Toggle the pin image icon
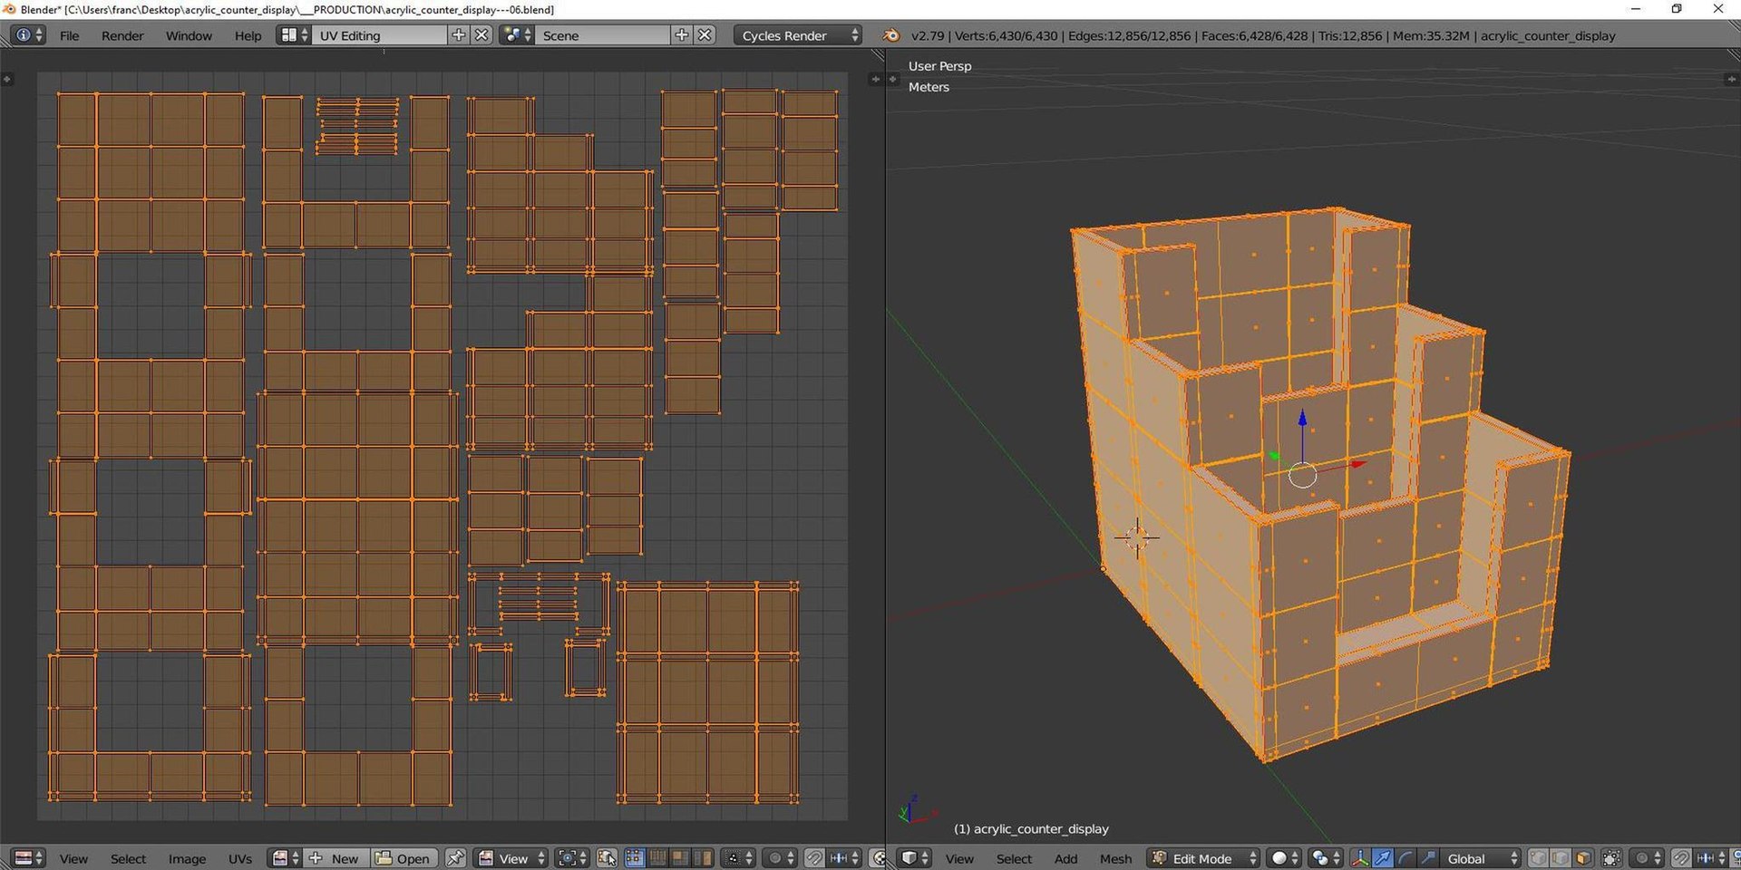 pos(455,858)
